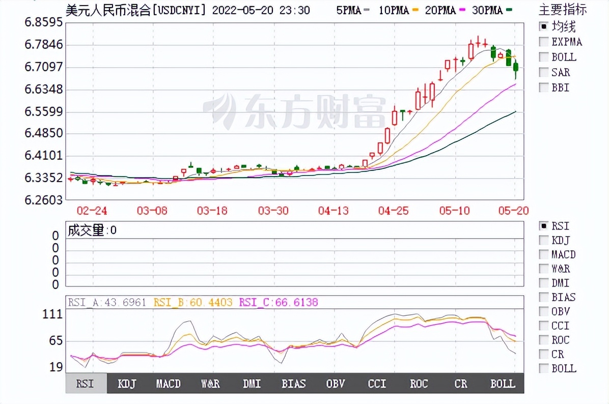This screenshot has height=404, width=609.
Task: Switch to the MACD tab
Action: coord(168,384)
